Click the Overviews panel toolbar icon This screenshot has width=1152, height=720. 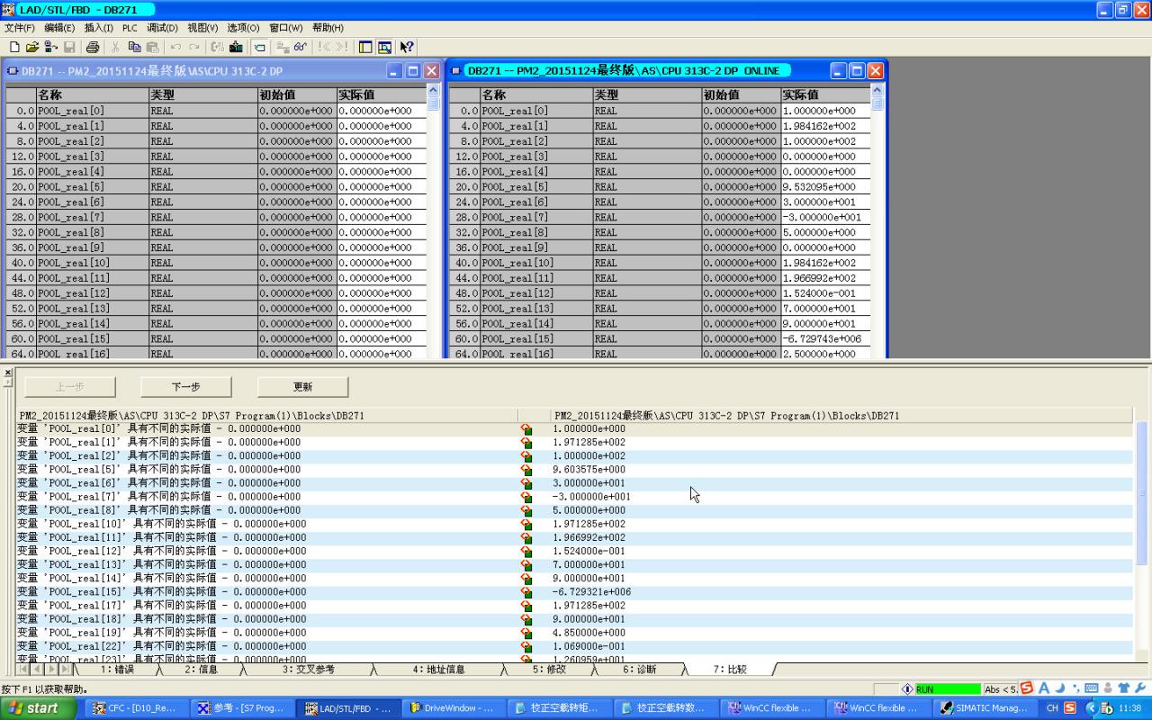pos(365,47)
